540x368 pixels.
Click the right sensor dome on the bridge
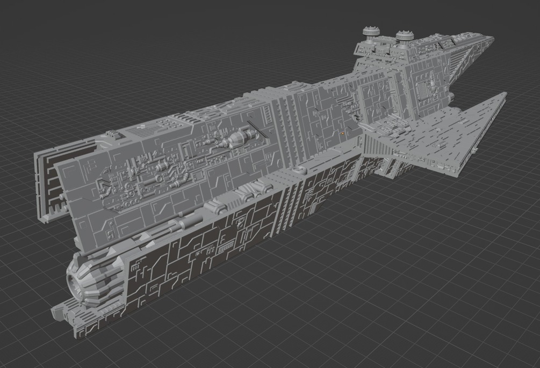pyautogui.click(x=404, y=36)
